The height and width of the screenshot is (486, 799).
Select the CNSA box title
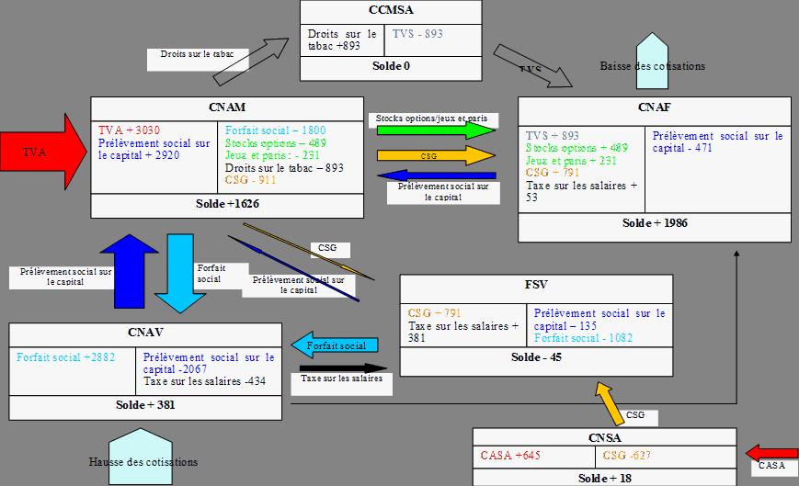tap(604, 438)
